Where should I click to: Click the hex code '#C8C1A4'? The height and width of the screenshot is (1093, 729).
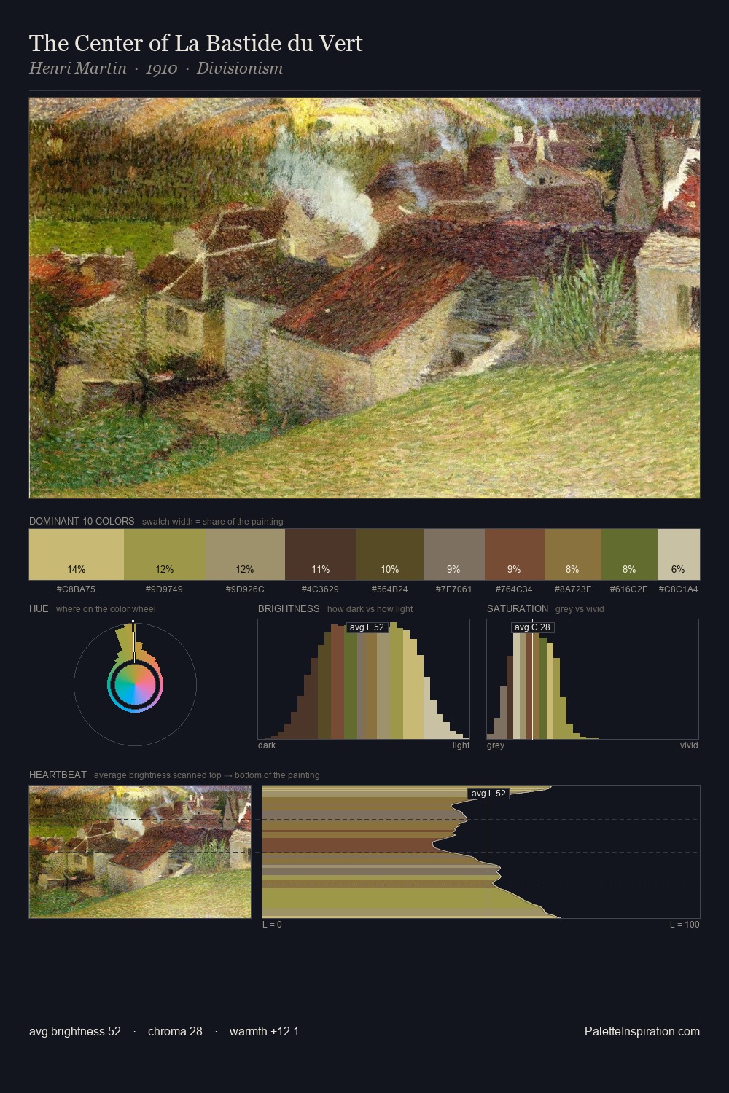tap(679, 589)
